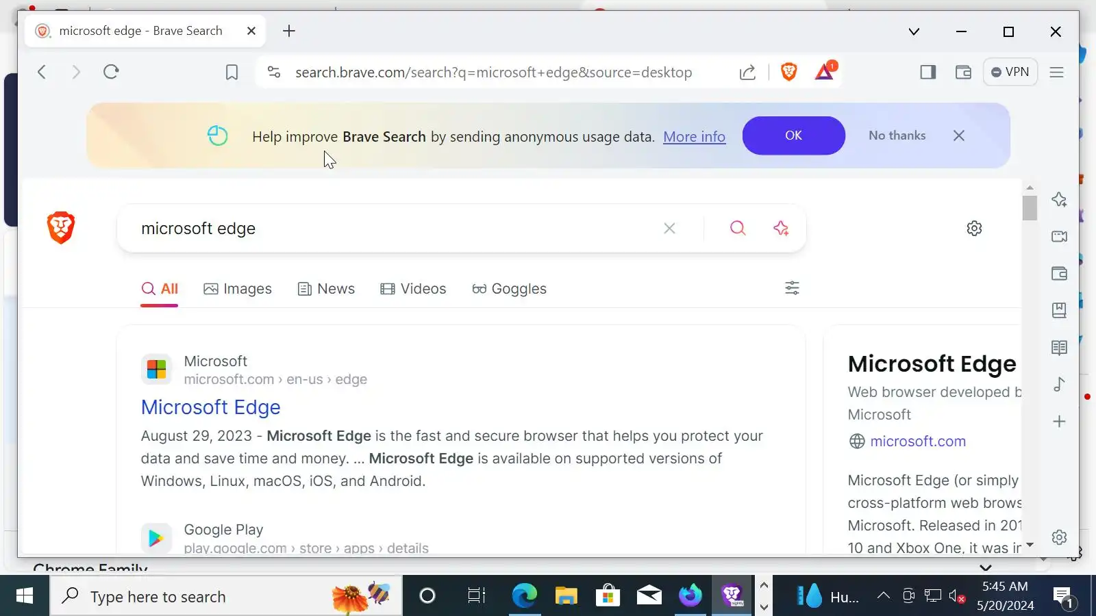
Task: Open File Explorer from the taskbar
Action: coord(566,596)
